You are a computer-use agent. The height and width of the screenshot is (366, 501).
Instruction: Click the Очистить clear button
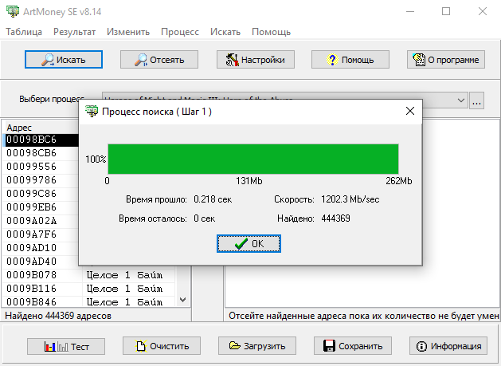[x=162, y=346]
